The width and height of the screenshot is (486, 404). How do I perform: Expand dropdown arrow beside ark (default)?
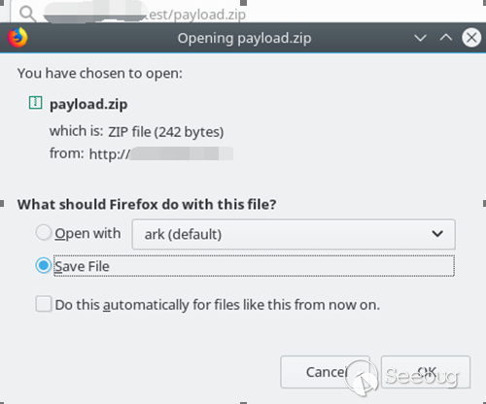click(x=437, y=233)
